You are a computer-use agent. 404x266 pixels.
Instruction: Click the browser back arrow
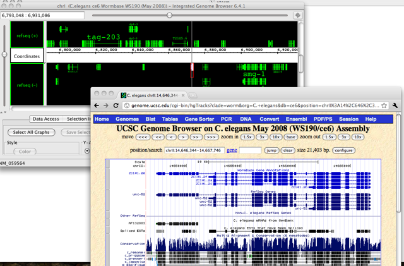point(97,106)
